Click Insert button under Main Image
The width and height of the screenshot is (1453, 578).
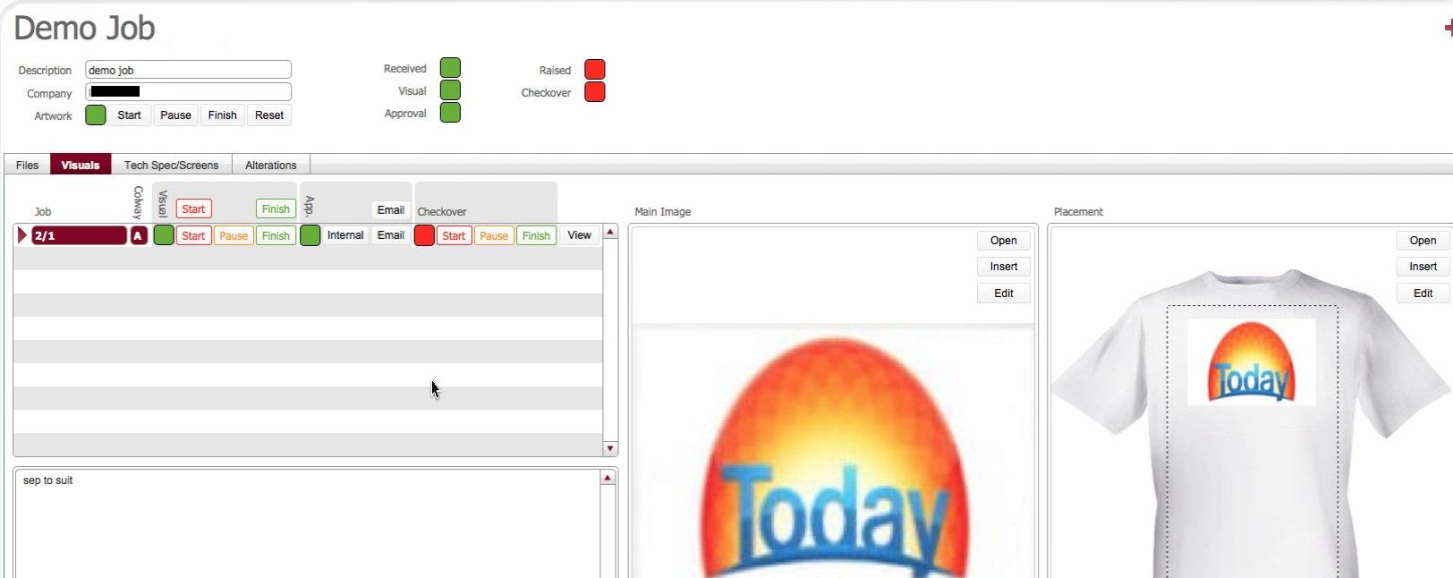pos(1003,267)
